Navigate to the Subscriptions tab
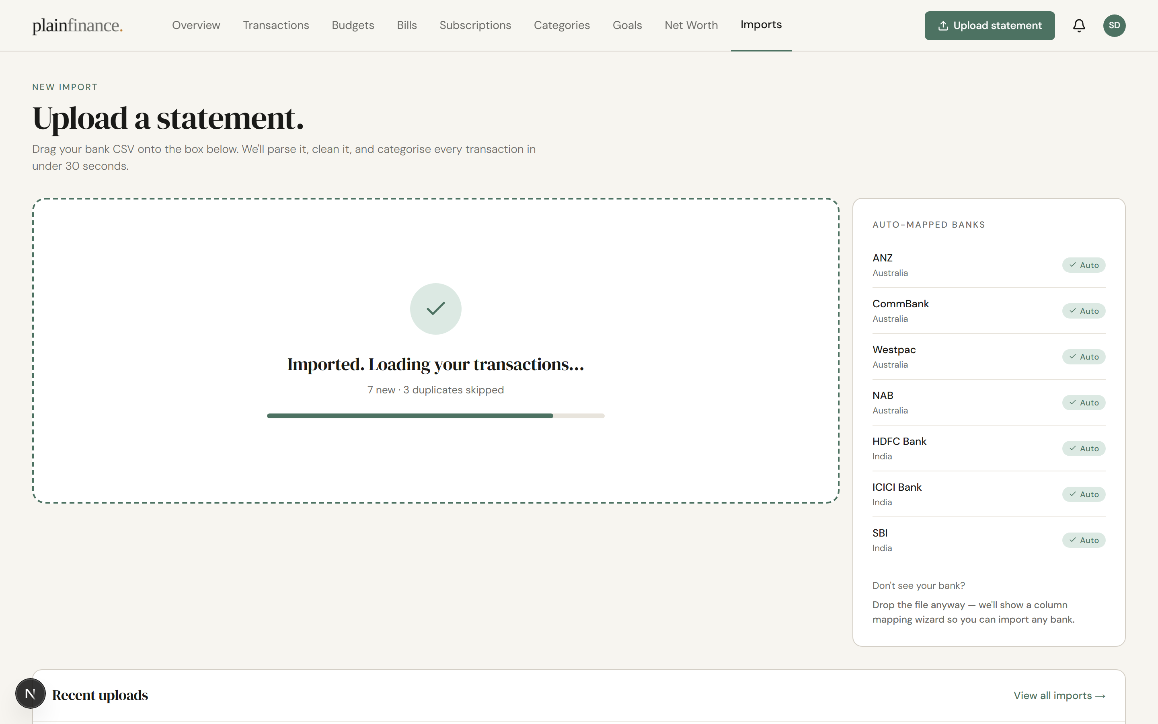The height and width of the screenshot is (724, 1158). pyautogui.click(x=475, y=25)
